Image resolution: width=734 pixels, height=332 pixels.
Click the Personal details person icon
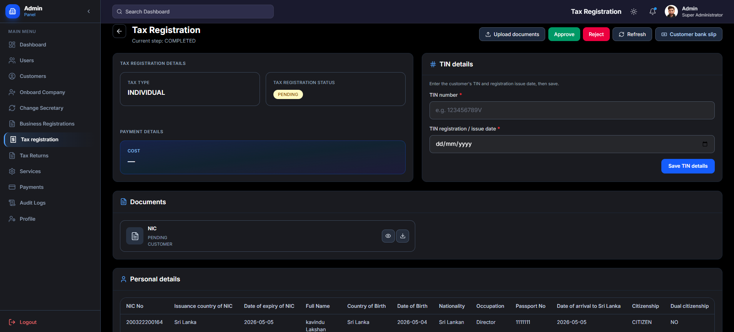pyautogui.click(x=123, y=279)
